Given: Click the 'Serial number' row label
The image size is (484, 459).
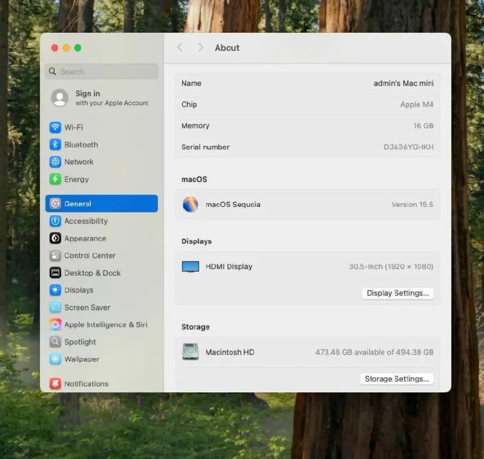Looking at the screenshot, I should [206, 147].
